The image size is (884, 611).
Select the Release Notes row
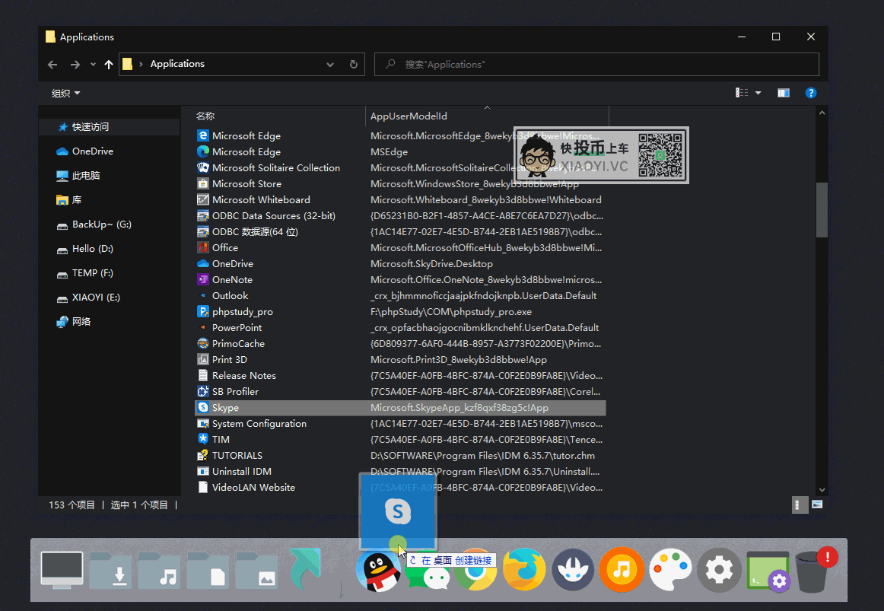pos(400,375)
